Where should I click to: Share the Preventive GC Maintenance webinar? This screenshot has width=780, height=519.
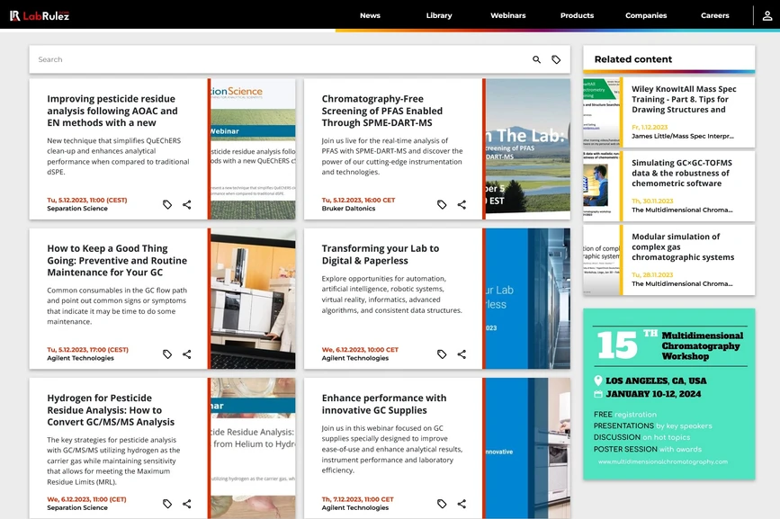(x=186, y=354)
